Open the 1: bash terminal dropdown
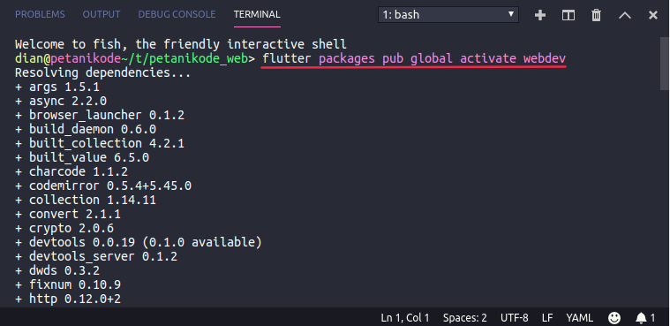Image resolution: width=670 pixels, height=326 pixels. tap(448, 14)
